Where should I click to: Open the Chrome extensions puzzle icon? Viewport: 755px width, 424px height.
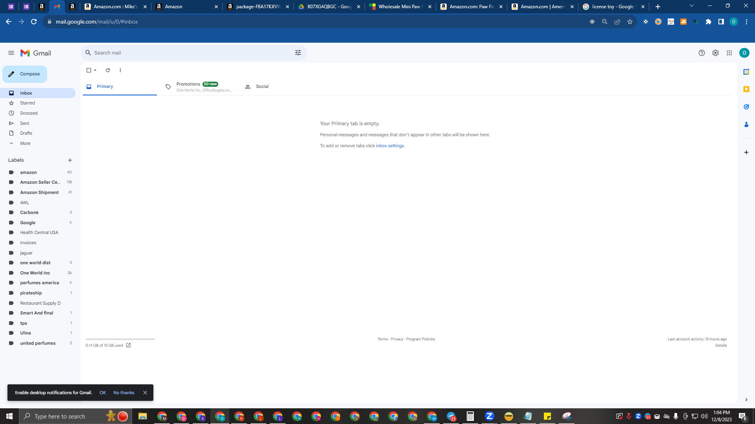point(709,22)
